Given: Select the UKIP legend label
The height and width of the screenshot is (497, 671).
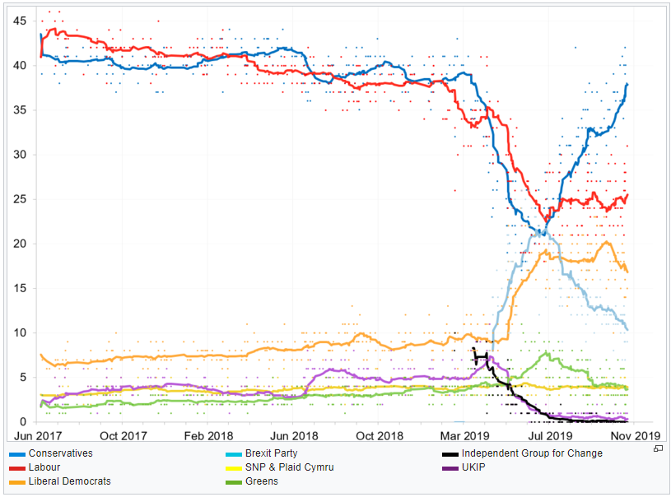Looking at the screenshot, I should point(473,467).
